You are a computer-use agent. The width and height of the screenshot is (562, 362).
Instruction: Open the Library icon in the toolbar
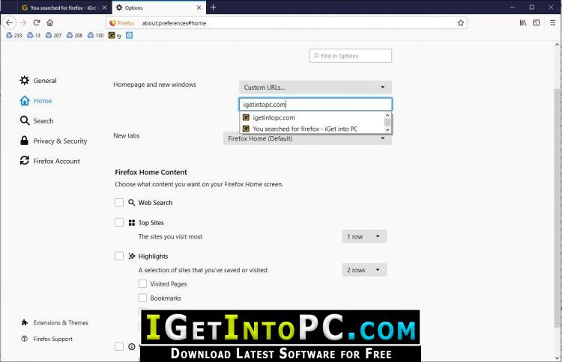click(x=523, y=23)
